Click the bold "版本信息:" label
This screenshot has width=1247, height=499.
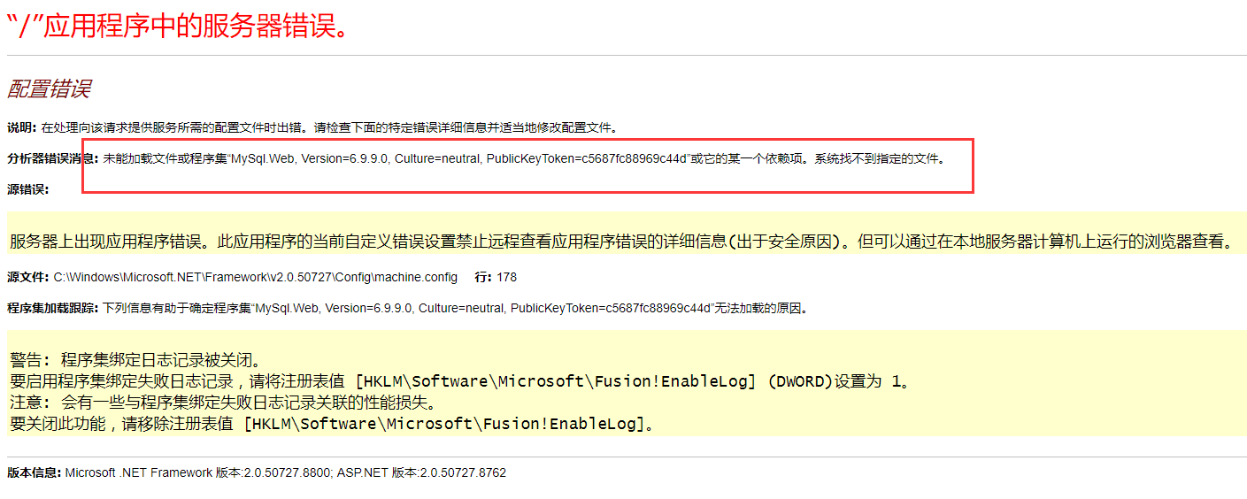pyautogui.click(x=34, y=472)
